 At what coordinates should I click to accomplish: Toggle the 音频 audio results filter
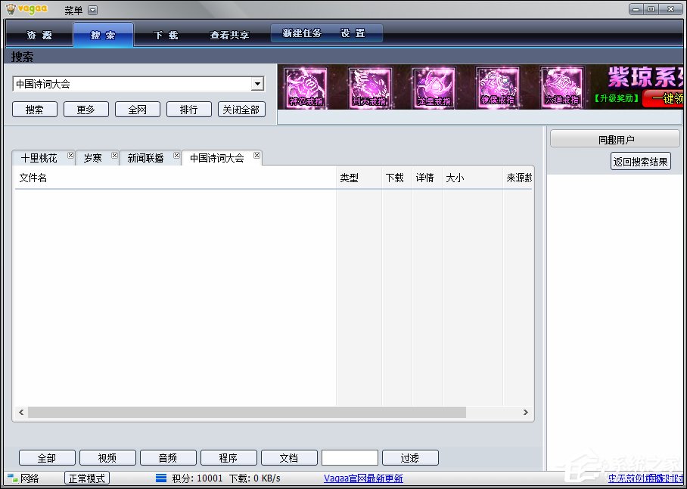[168, 457]
